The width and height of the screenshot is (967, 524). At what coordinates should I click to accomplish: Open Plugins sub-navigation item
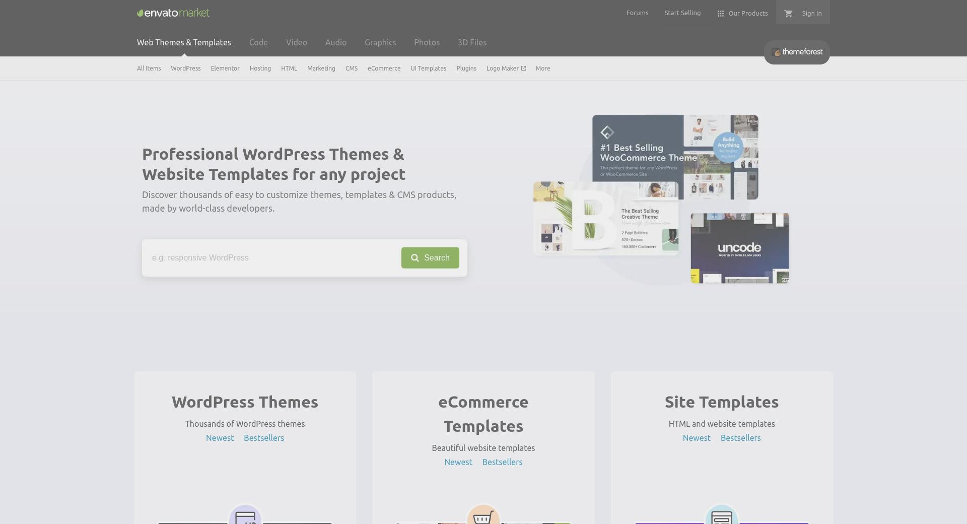[x=466, y=69]
